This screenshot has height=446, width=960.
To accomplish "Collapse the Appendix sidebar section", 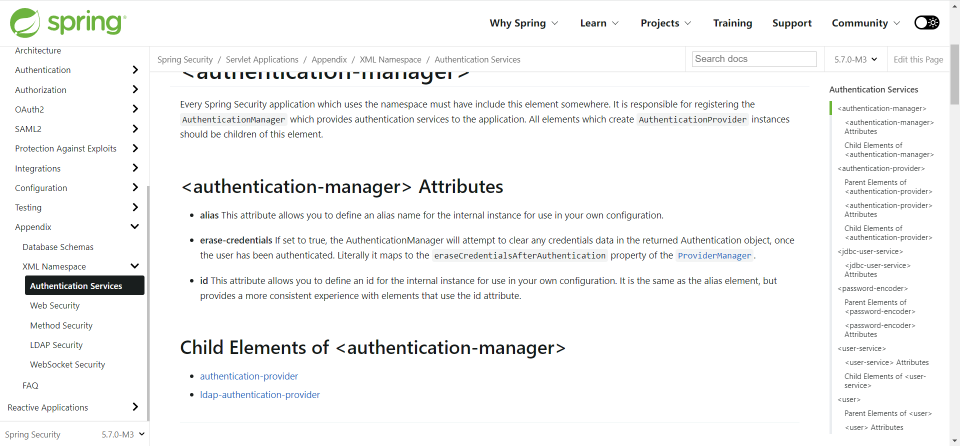I will (135, 226).
